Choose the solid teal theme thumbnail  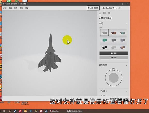click(104, 40)
